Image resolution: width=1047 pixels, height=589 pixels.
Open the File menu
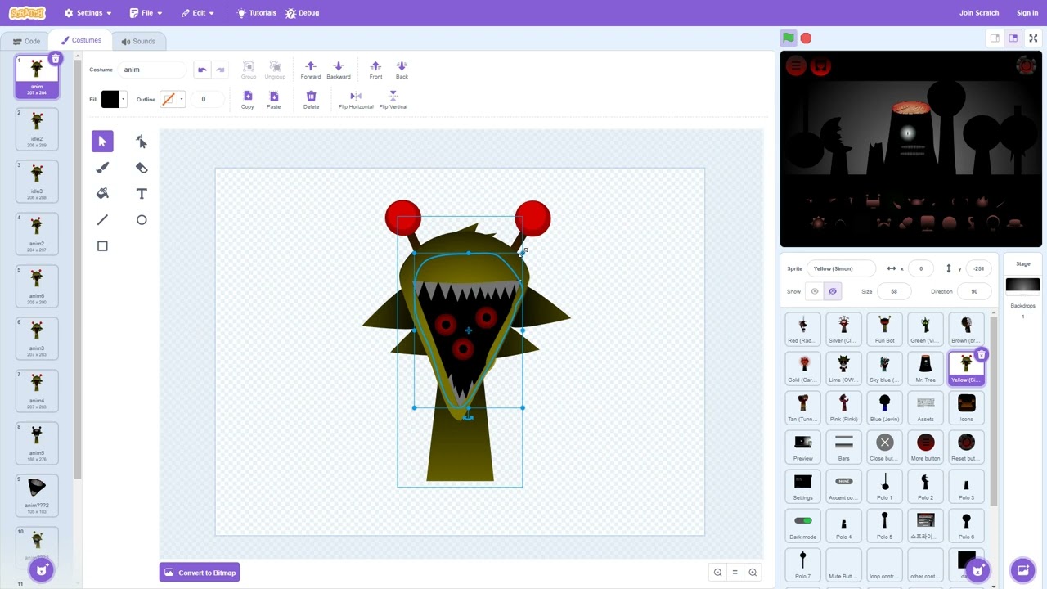click(x=146, y=13)
